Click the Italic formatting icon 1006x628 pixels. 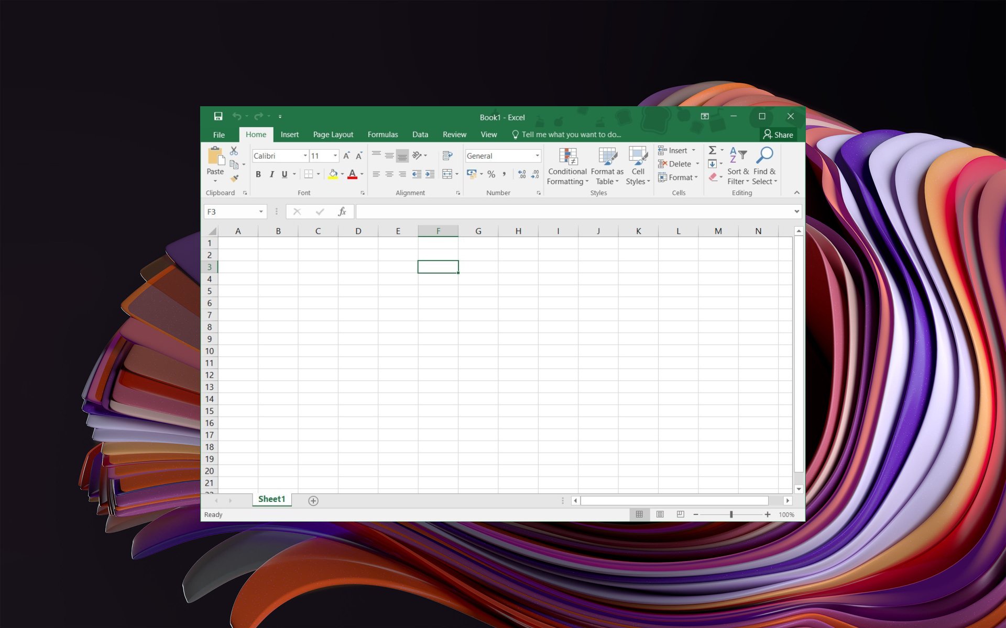271,175
